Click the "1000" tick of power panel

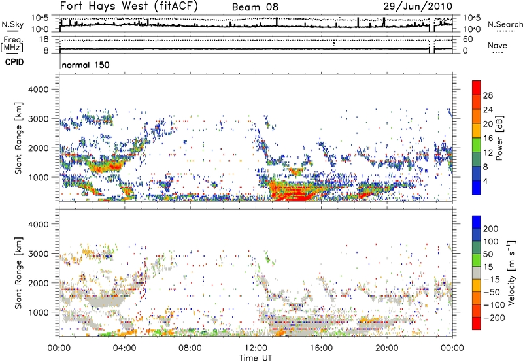tap(38, 178)
